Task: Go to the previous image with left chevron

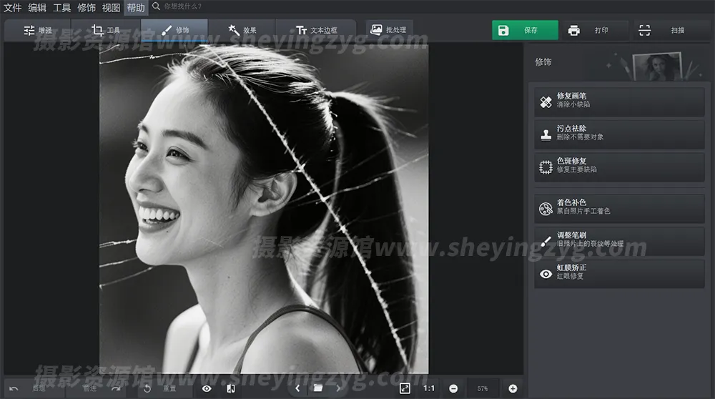Action: pos(297,388)
